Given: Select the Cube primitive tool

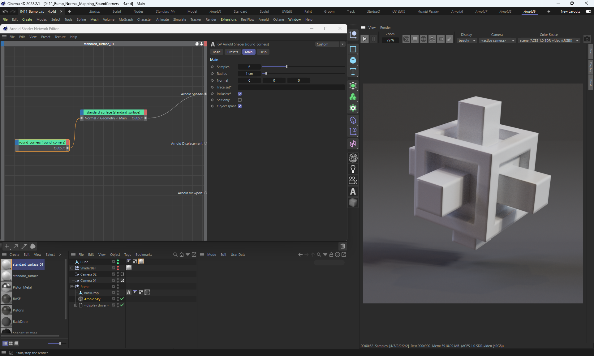Looking at the screenshot, I should 353,60.
